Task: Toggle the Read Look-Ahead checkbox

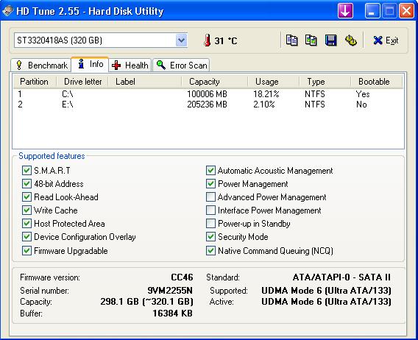Action: click(26, 197)
